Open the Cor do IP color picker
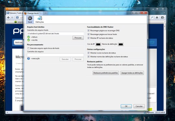175x121 pixels. click(98, 44)
